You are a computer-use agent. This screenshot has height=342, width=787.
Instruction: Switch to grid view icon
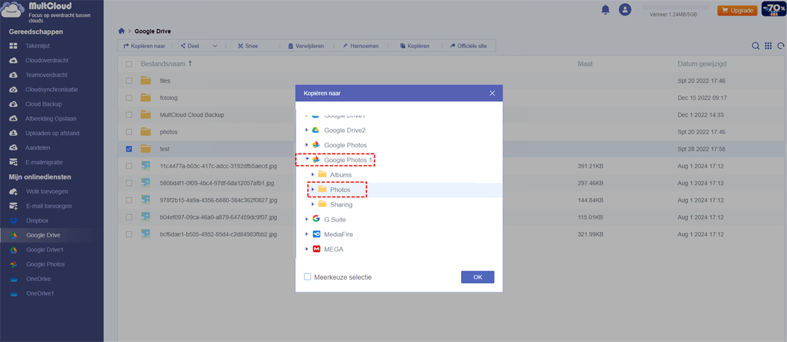(768, 46)
